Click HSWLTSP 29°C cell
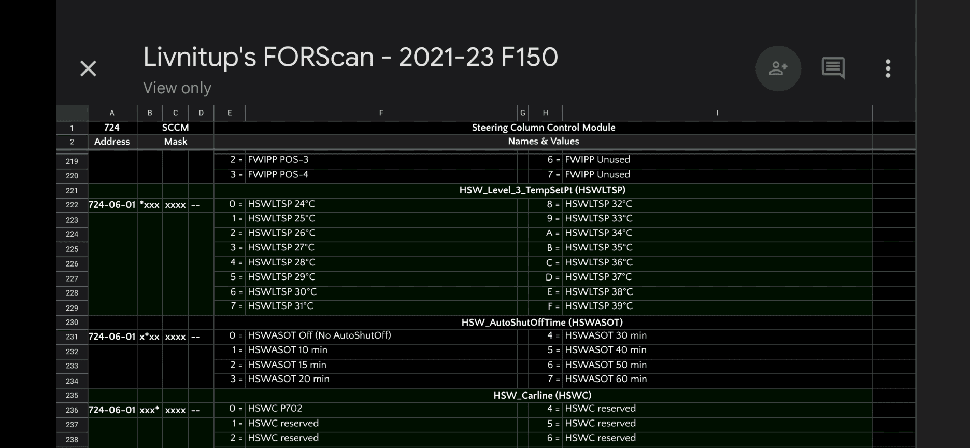This screenshot has height=448, width=970. click(x=381, y=277)
